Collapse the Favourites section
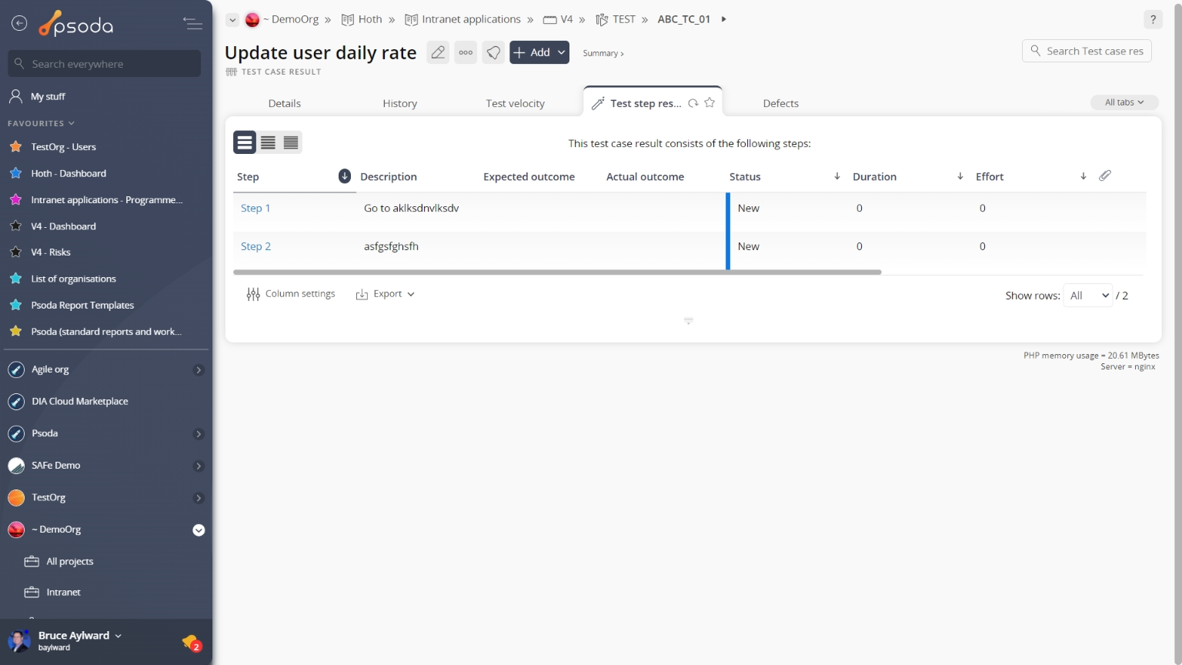This screenshot has height=665, width=1182. tap(41, 123)
